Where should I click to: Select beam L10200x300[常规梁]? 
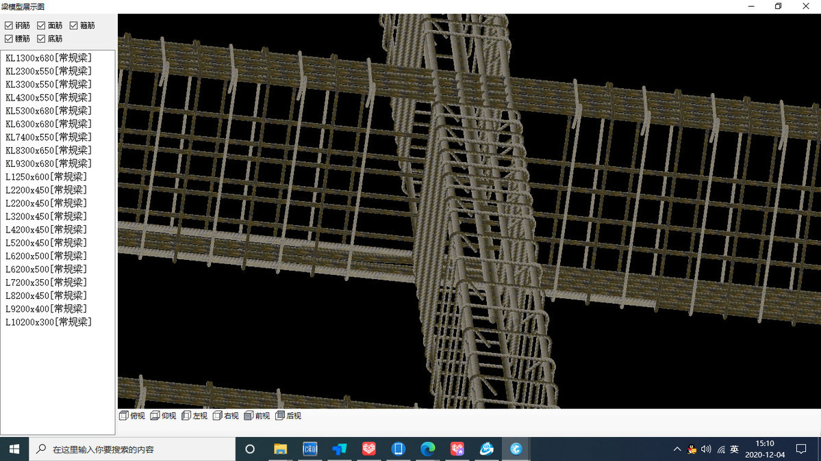pyautogui.click(x=49, y=321)
